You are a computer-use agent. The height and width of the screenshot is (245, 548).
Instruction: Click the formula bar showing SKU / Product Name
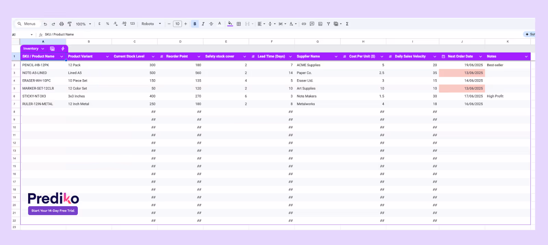[x=59, y=35]
